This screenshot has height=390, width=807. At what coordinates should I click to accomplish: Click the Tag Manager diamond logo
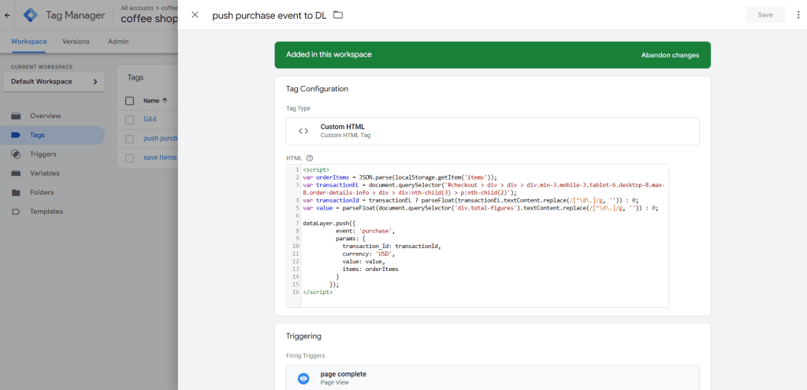(31, 15)
